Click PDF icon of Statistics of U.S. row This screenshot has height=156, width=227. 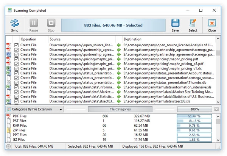pyautogui.click(x=9, y=96)
